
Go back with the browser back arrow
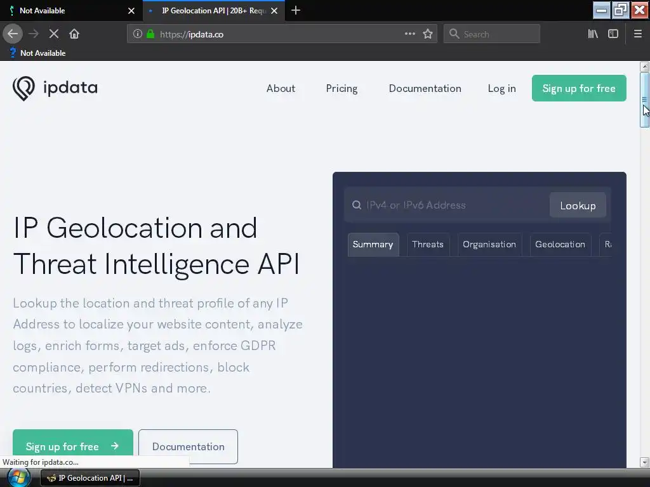tap(13, 34)
